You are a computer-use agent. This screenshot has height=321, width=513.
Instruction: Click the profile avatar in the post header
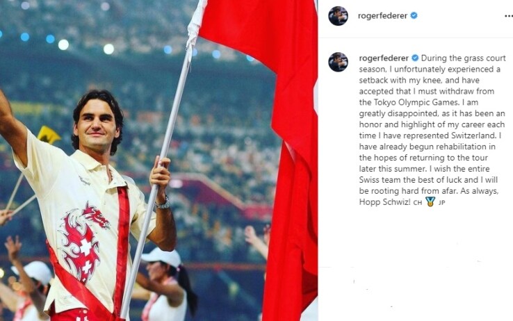(x=339, y=16)
